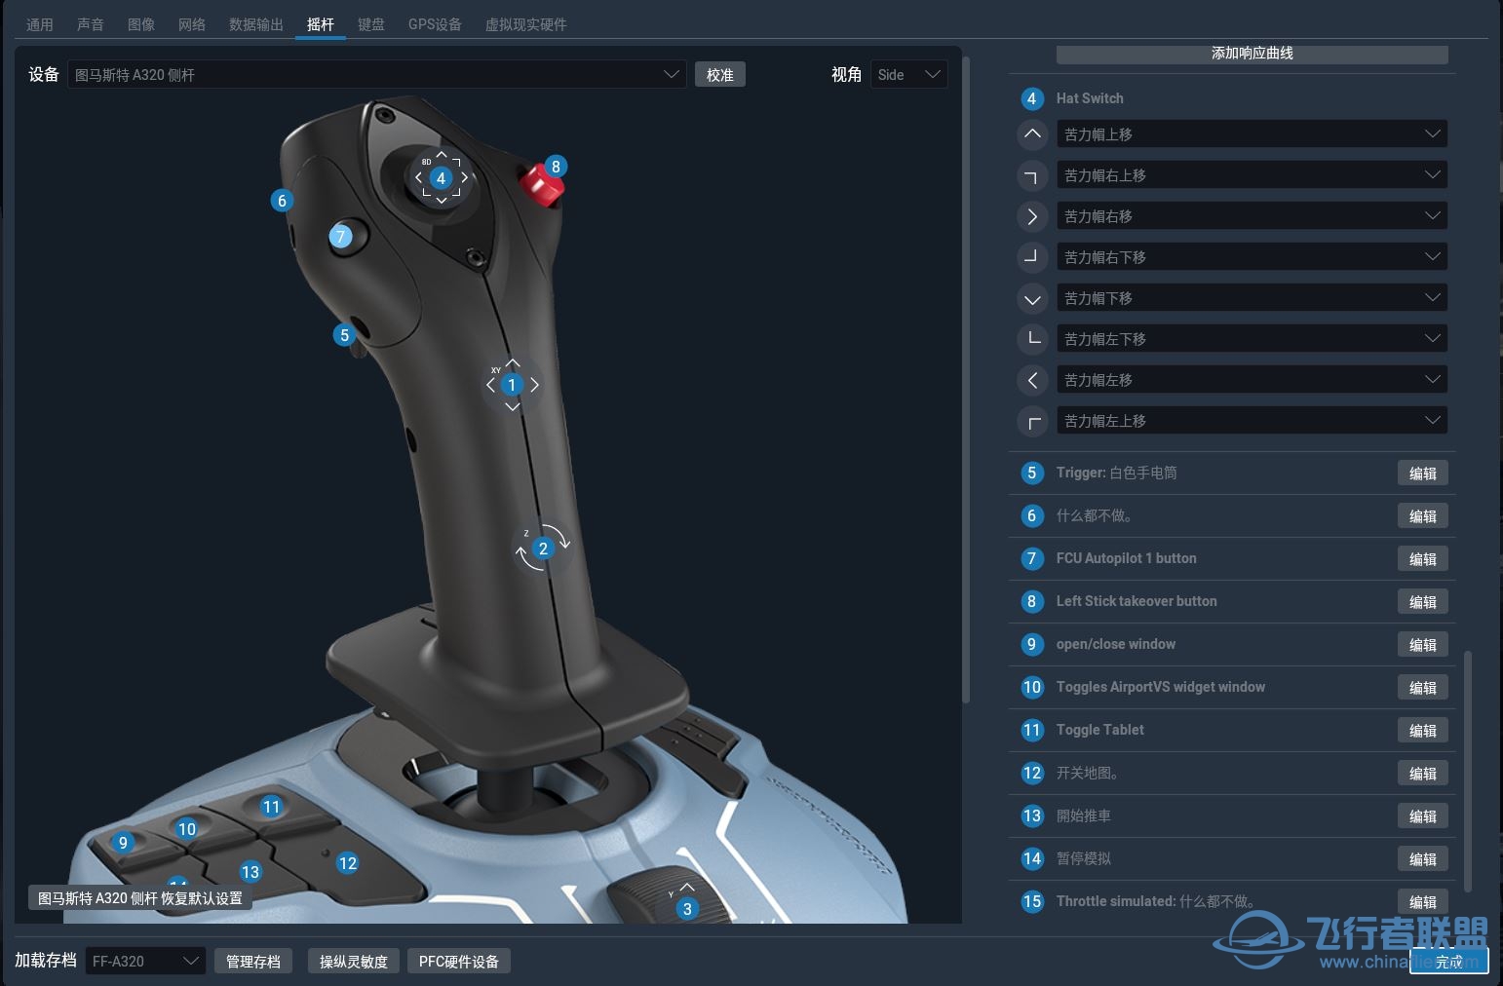The image size is (1503, 986).
Task: Click the 管理存档 button
Action: coord(253,962)
